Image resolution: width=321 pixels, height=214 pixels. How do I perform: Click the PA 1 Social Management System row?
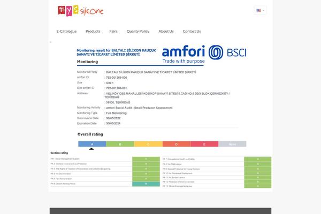tap(105, 159)
